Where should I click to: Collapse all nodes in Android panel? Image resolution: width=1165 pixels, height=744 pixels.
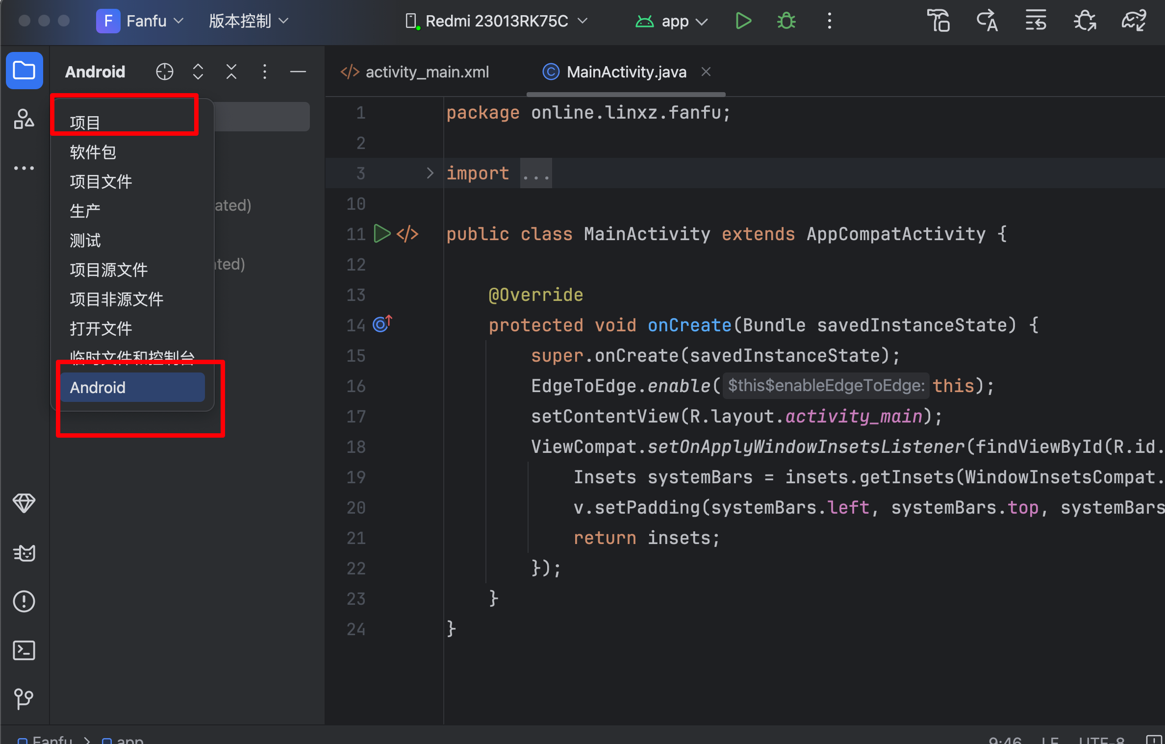[x=231, y=72]
